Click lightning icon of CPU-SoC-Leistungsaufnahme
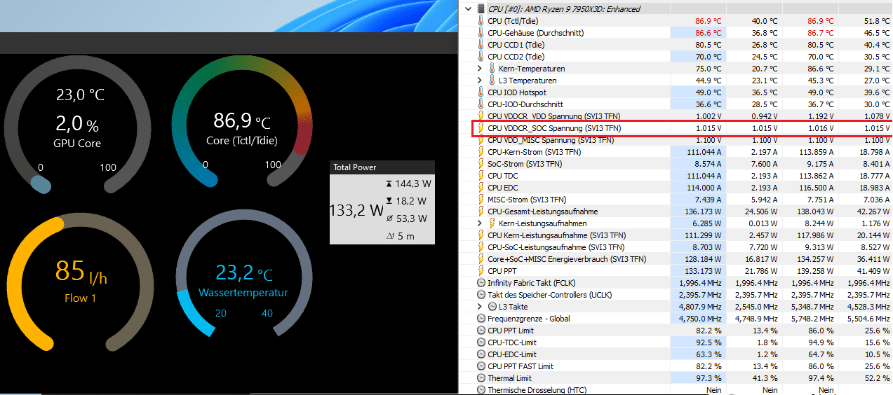Viewport: 893px width, 395px height. [481, 247]
